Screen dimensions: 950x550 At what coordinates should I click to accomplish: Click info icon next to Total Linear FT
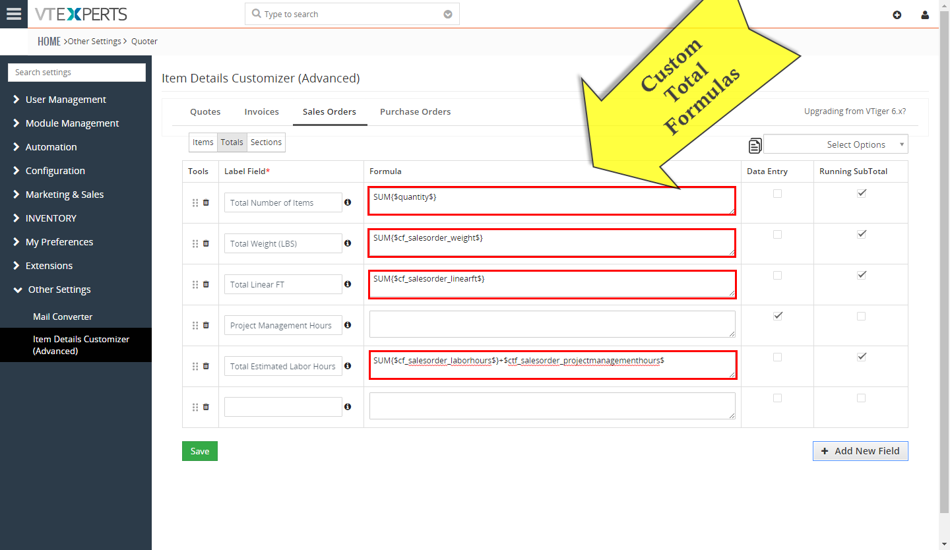(348, 284)
